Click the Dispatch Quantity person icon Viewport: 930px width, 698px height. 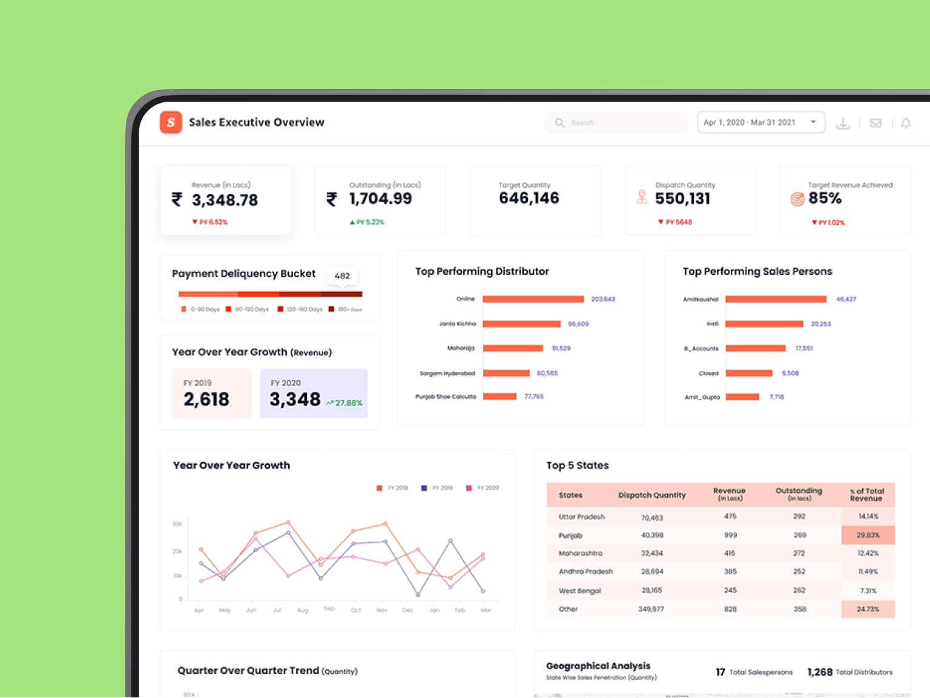click(642, 197)
